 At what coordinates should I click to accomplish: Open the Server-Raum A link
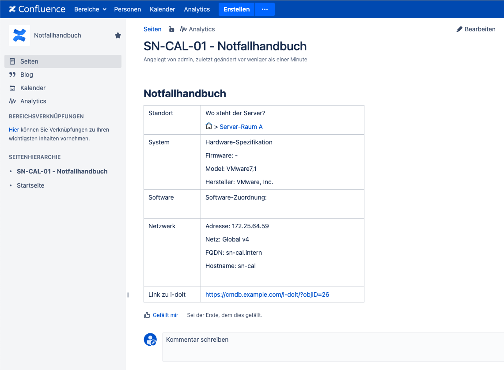tap(241, 127)
